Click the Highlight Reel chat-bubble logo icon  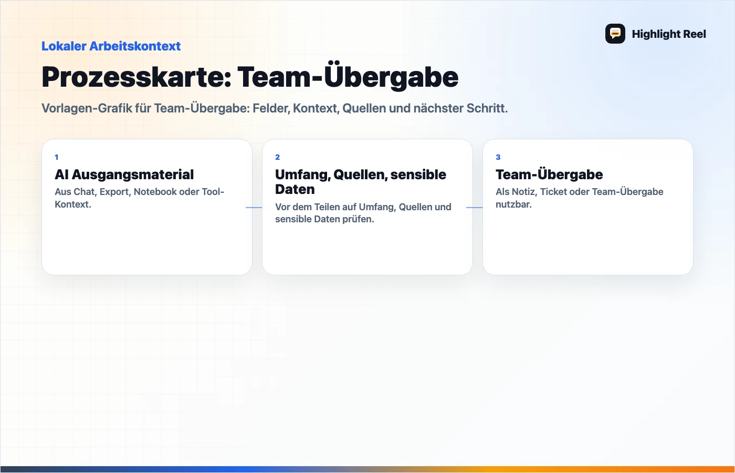coord(615,34)
